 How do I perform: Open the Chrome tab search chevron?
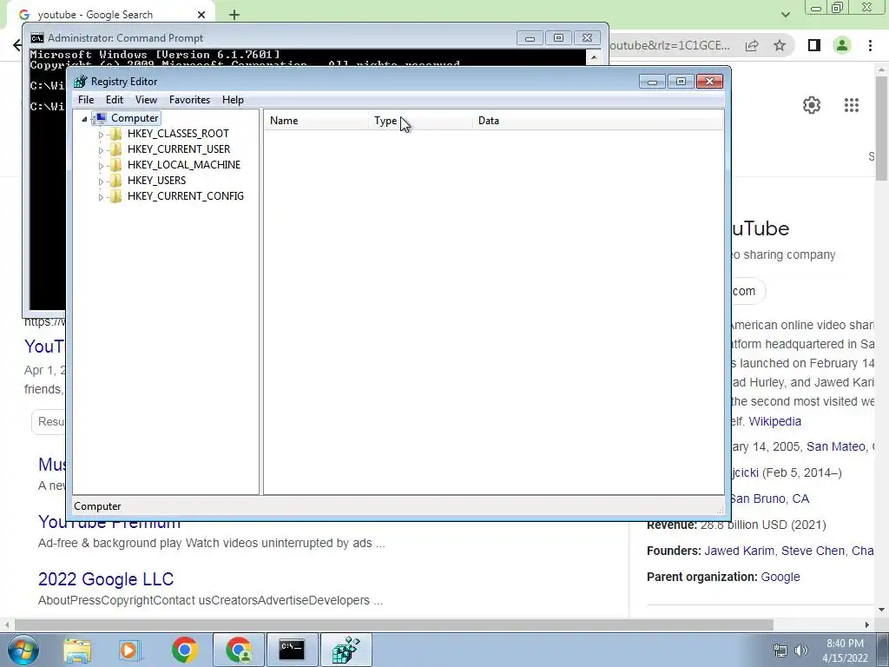[x=785, y=15]
